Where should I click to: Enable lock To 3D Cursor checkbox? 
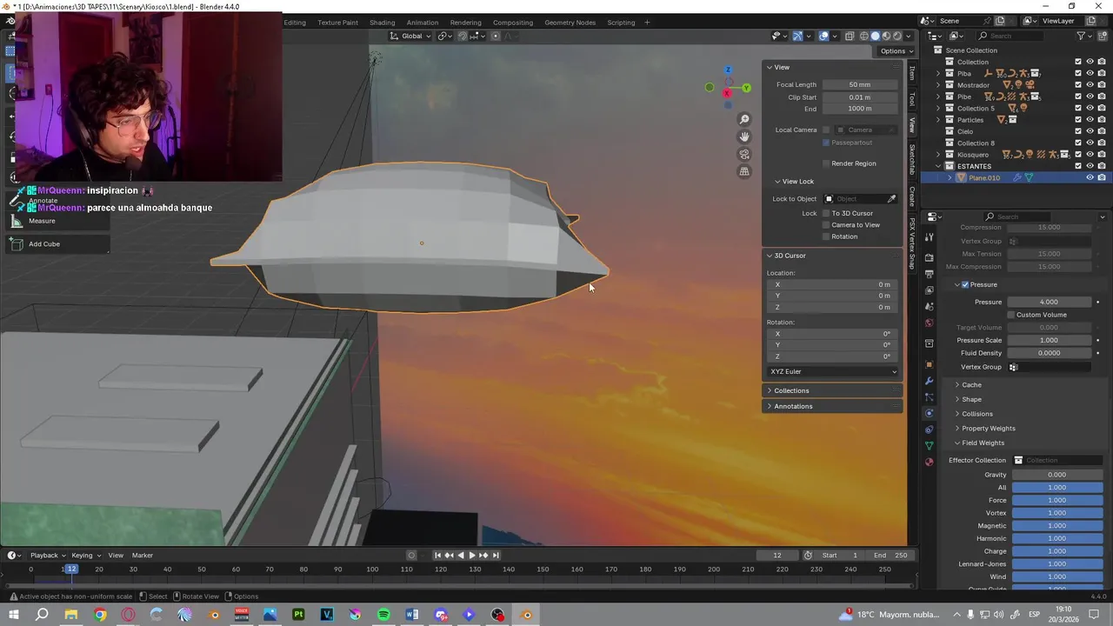(x=826, y=213)
